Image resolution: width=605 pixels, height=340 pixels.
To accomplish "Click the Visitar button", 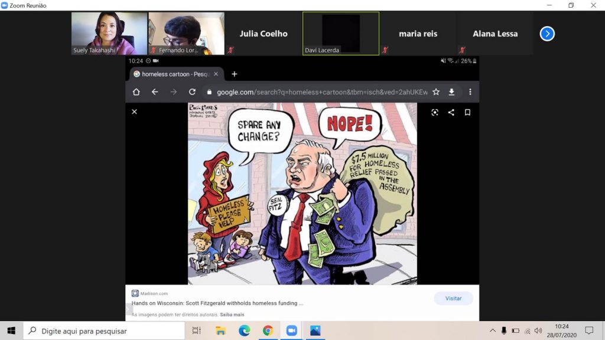I will click(453, 298).
